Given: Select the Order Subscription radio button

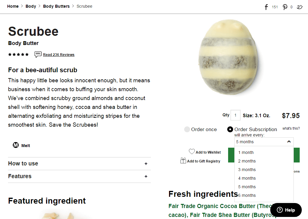Looking at the screenshot, I should (x=230, y=129).
